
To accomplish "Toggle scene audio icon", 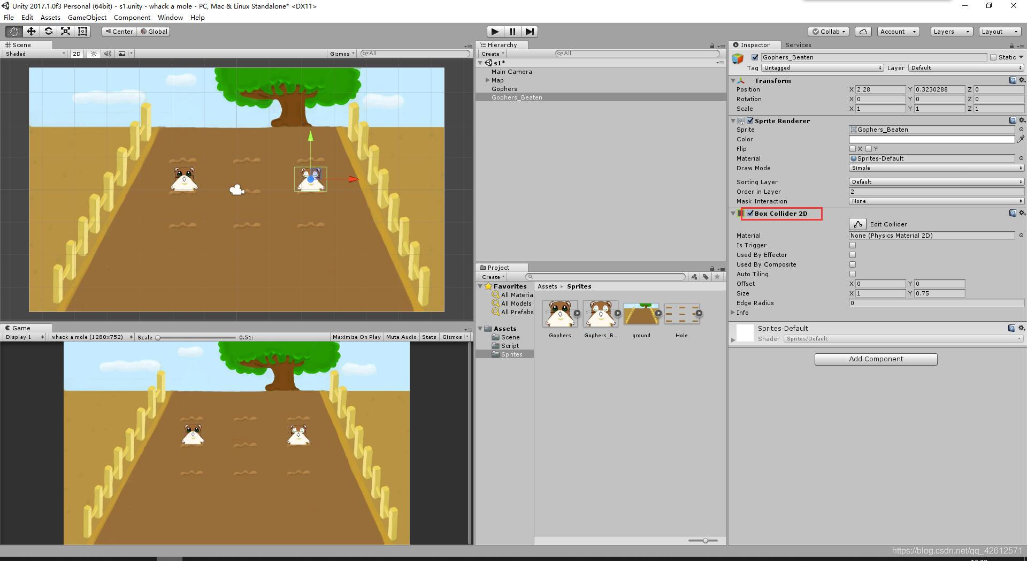I will (x=108, y=54).
